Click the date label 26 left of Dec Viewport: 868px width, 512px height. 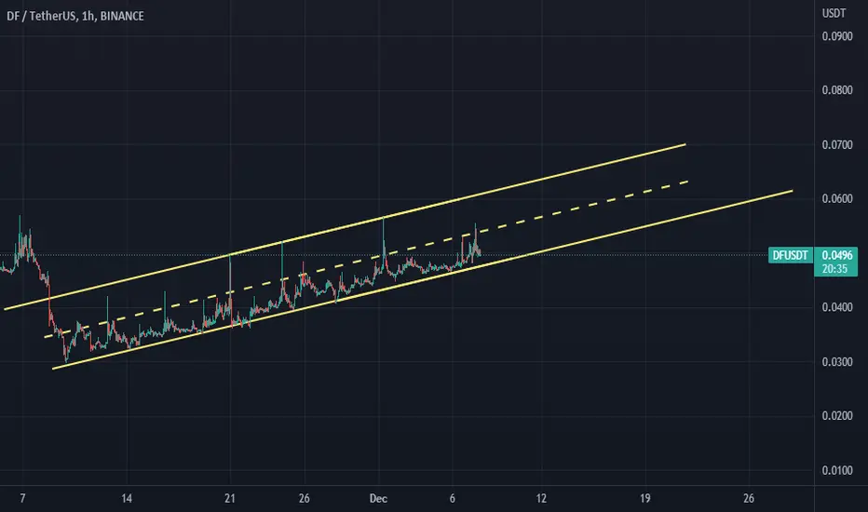point(304,499)
